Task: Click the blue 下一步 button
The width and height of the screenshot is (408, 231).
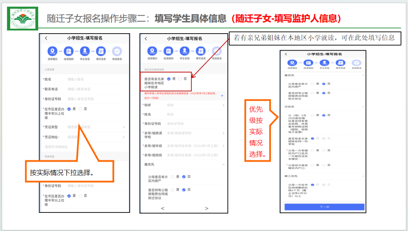Action: click(325, 207)
